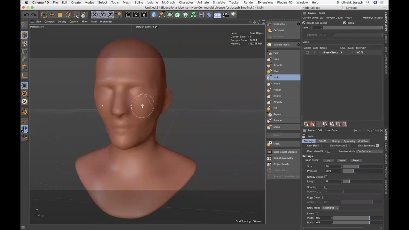Reset the brush preset
The image size is (409, 230).
[356, 160]
